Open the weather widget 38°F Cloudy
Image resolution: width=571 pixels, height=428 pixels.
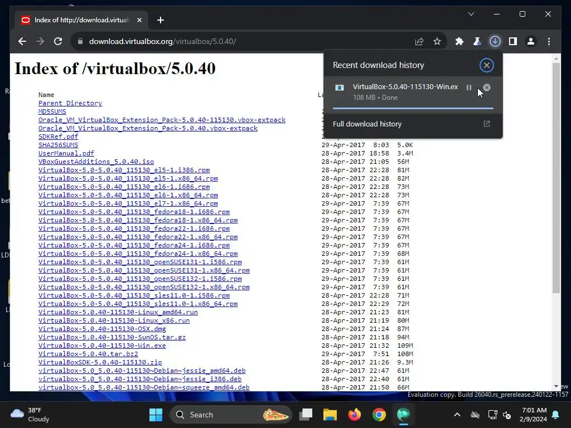coord(30,415)
